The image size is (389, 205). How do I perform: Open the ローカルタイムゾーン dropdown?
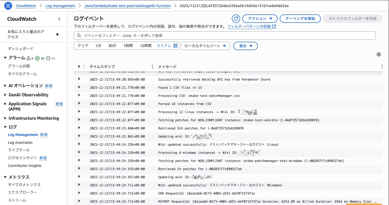click(205, 46)
